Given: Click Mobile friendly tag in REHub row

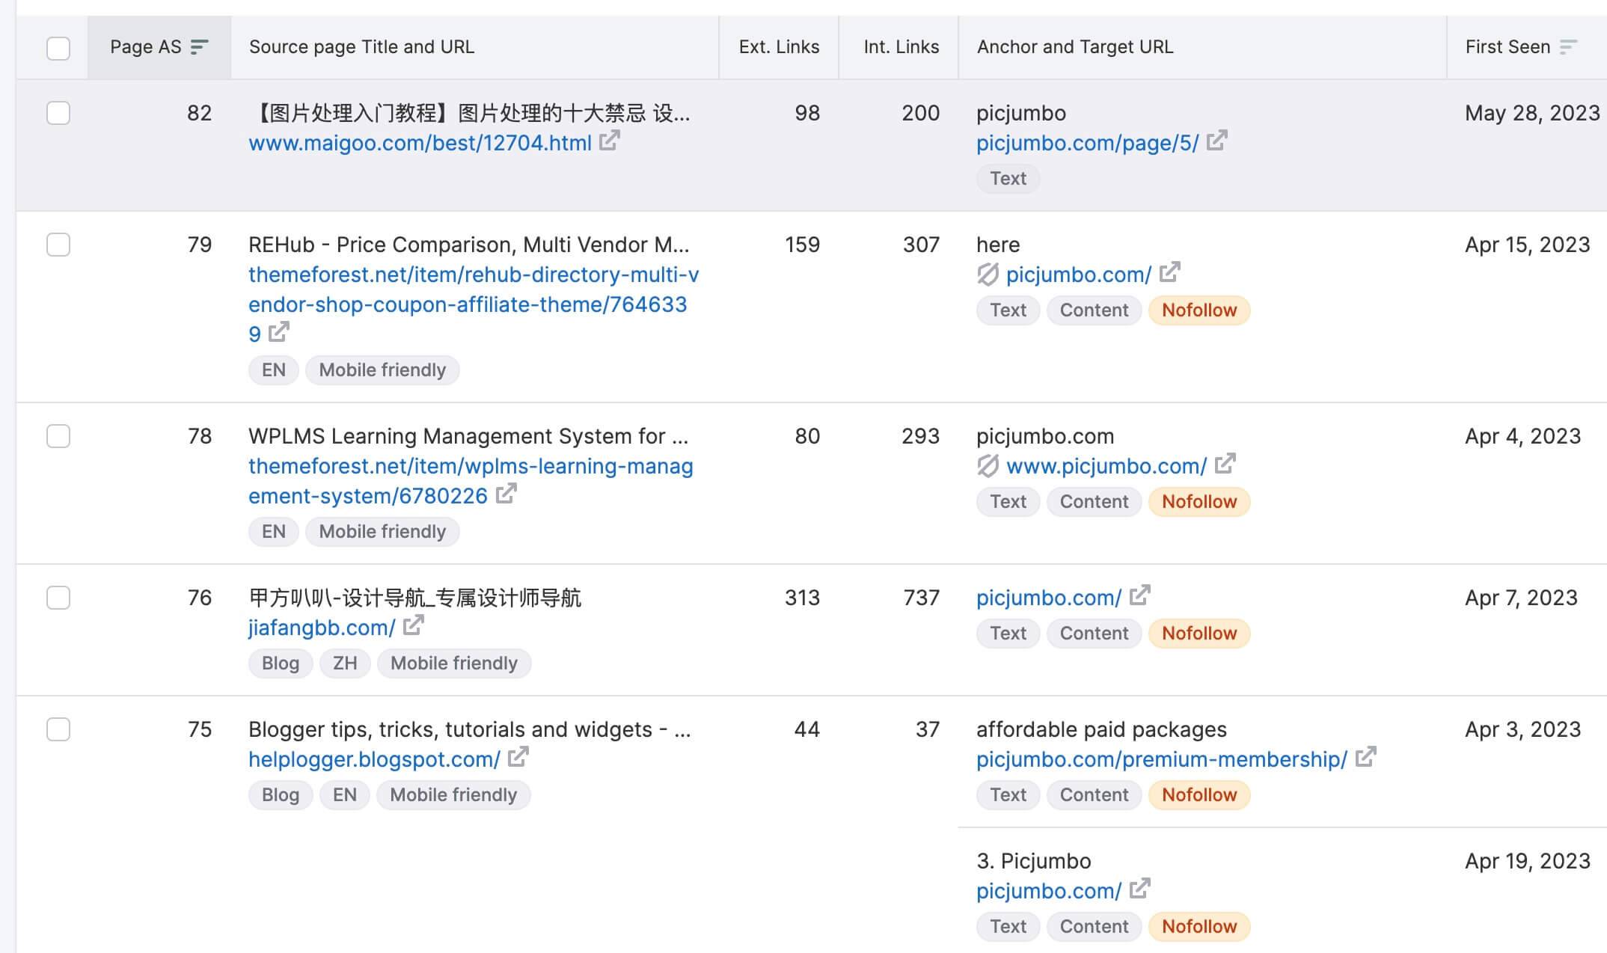Looking at the screenshot, I should coord(382,370).
